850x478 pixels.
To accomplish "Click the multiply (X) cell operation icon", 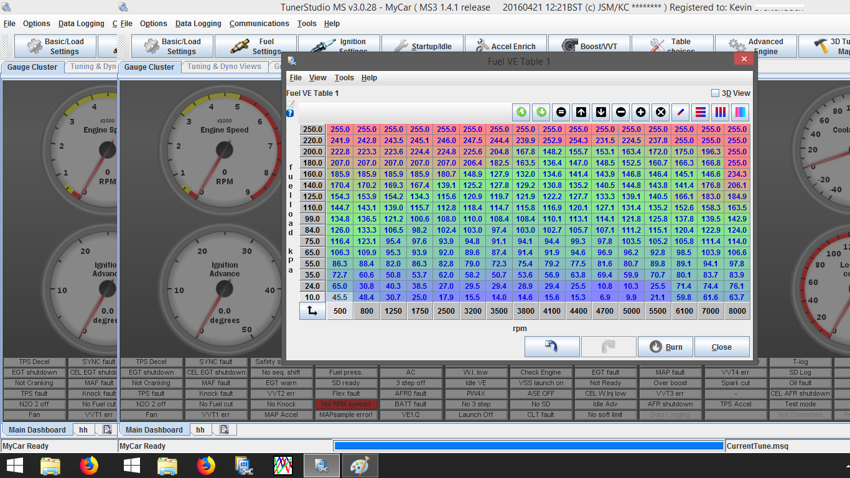I will tap(660, 112).
